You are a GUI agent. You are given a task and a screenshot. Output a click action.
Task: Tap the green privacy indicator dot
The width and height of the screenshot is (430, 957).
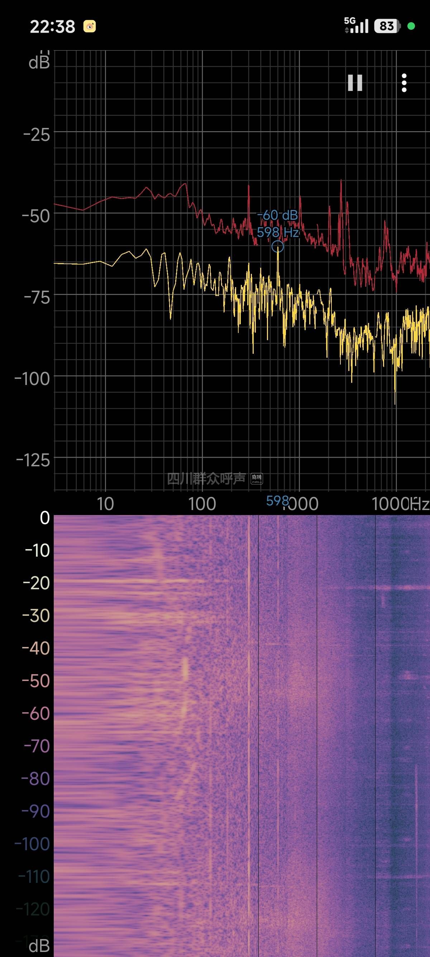[x=411, y=26]
